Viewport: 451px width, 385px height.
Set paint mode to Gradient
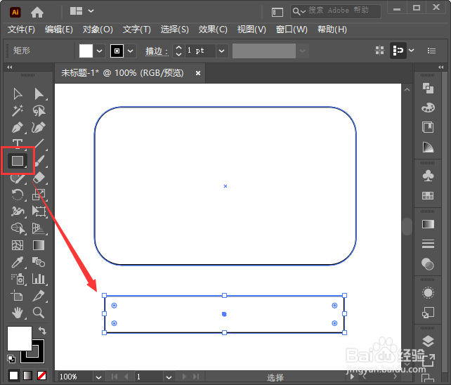(x=27, y=375)
